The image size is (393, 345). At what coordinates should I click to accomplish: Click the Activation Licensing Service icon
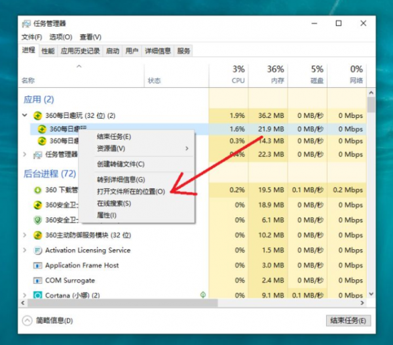37,251
